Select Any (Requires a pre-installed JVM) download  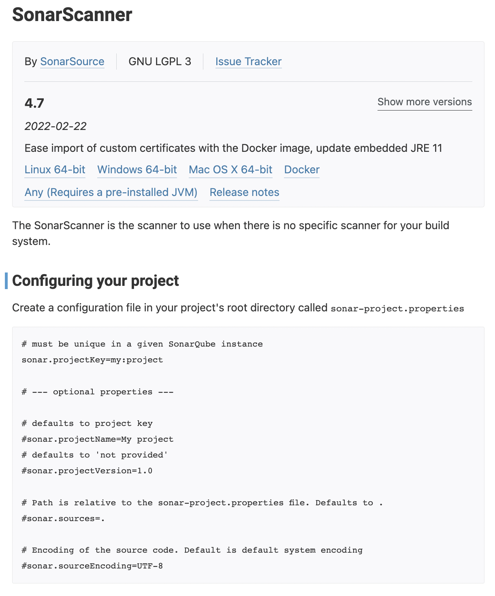pos(111,192)
